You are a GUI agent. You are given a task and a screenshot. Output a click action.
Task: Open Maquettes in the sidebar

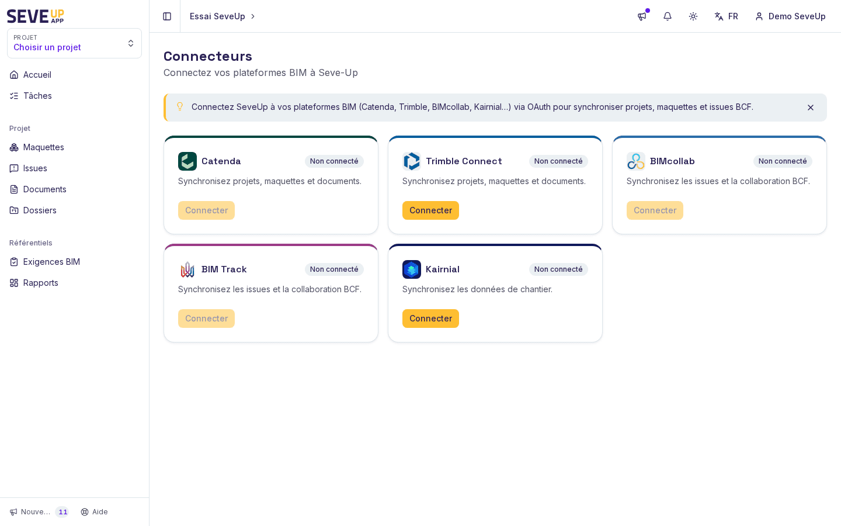point(74,147)
